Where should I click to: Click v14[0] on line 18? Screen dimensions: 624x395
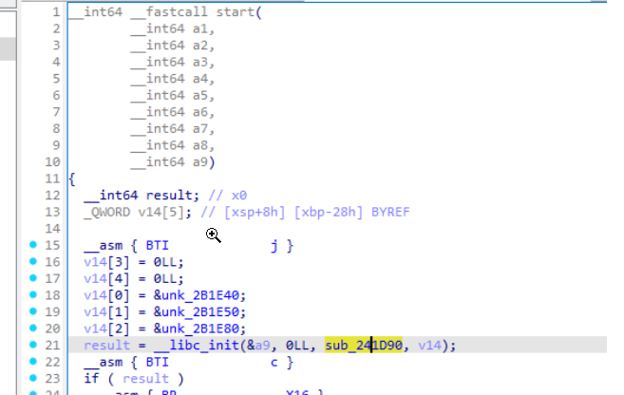106,295
